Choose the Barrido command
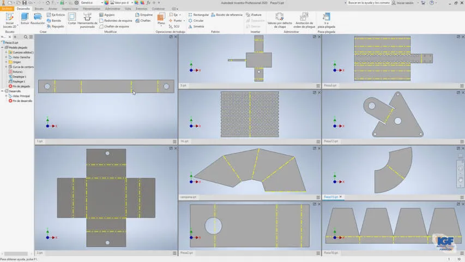The height and width of the screenshot is (262, 465). click(x=53, y=21)
